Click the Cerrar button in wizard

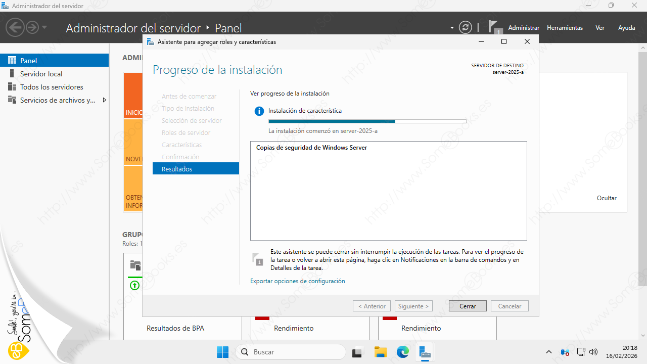[468, 306]
